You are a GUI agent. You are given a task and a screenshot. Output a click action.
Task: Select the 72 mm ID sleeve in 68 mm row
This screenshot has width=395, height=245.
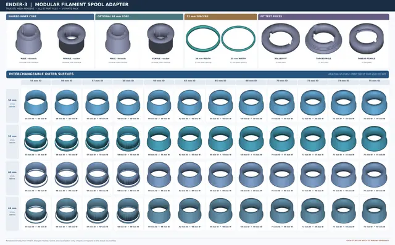(313, 211)
